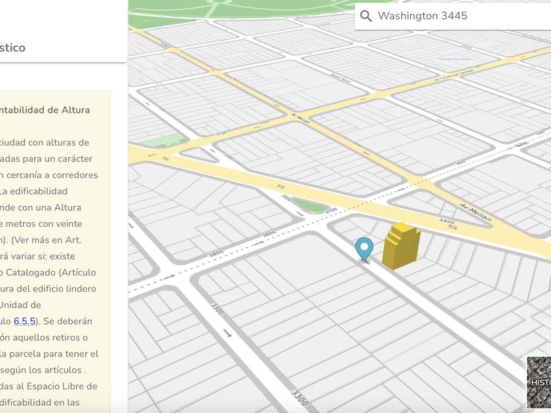Click the search magnifier icon
551x413 pixels.
[366, 16]
